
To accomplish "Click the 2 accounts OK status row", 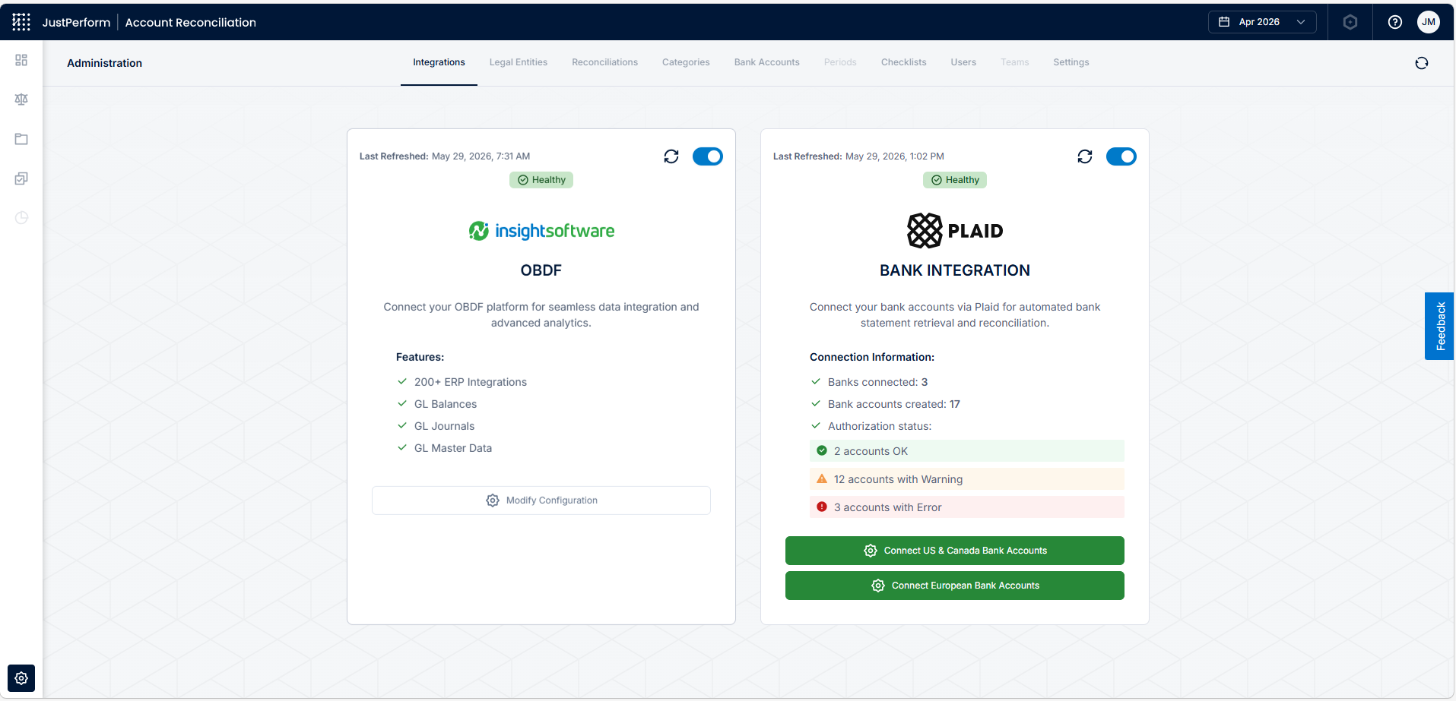I will pyautogui.click(x=967, y=451).
